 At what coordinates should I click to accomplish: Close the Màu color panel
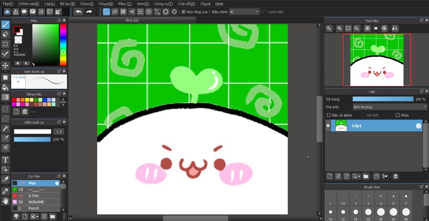[64, 20]
